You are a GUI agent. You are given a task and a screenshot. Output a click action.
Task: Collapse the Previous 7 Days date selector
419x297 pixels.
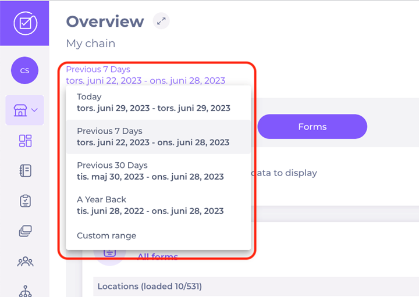pos(145,75)
